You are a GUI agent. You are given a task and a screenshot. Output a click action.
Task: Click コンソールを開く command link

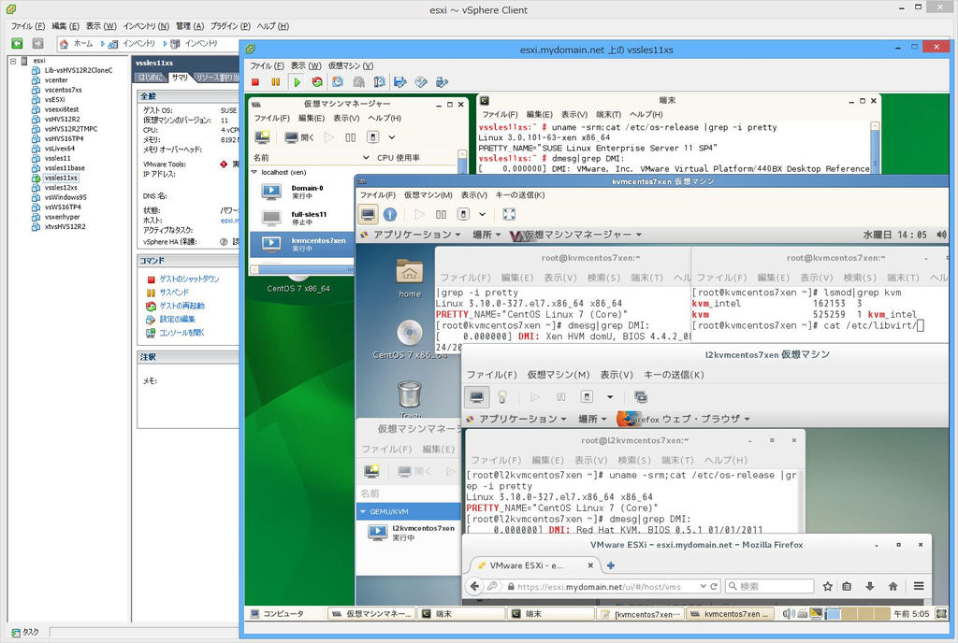tap(182, 333)
